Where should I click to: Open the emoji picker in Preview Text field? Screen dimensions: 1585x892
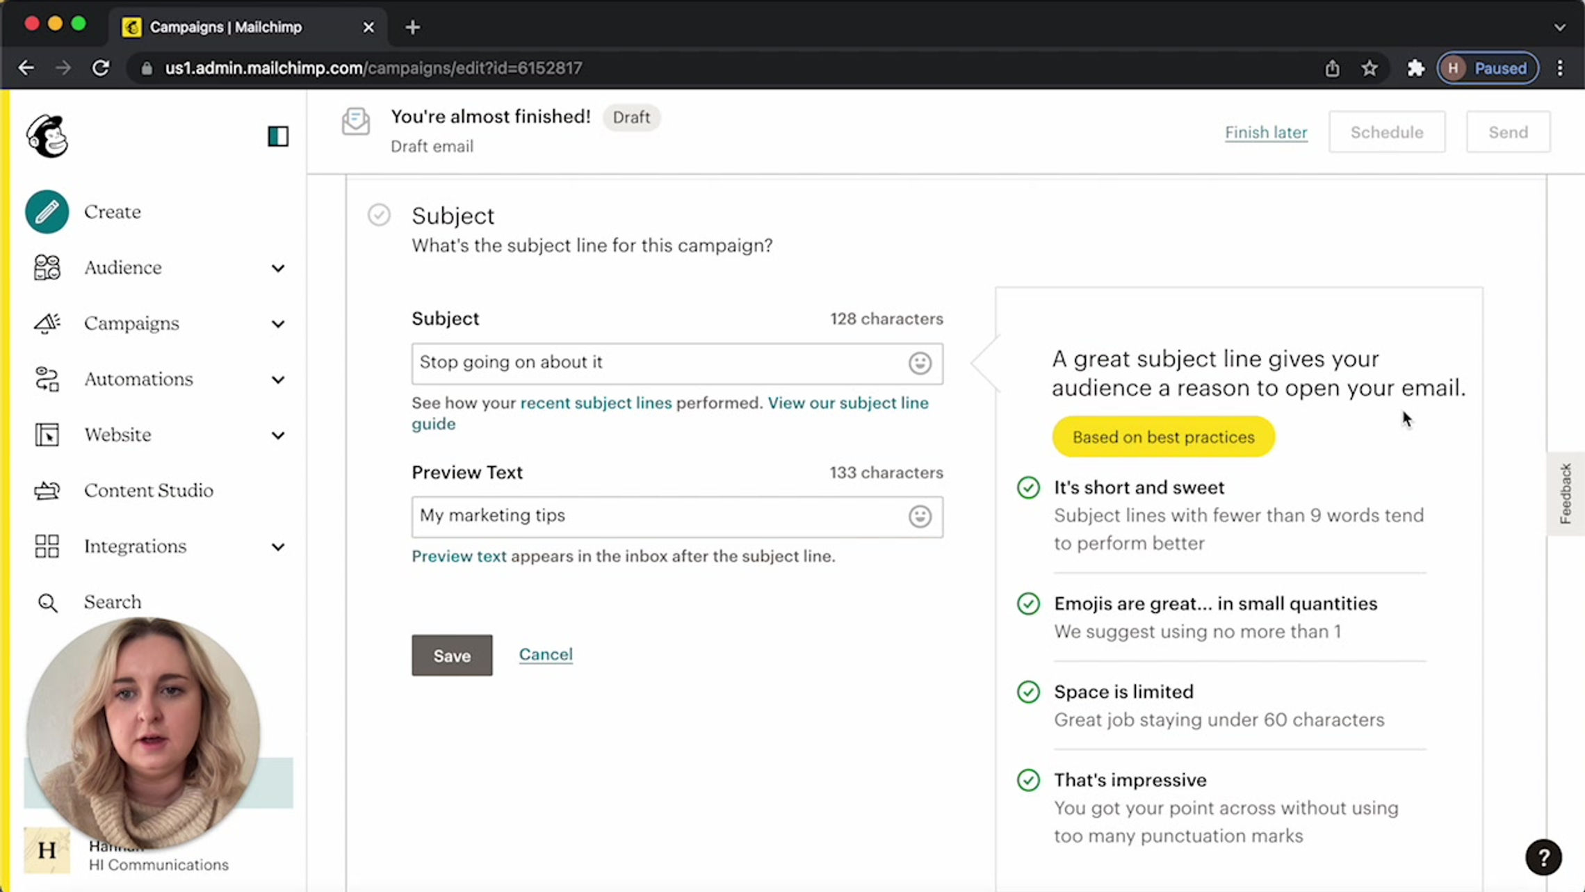tap(920, 516)
